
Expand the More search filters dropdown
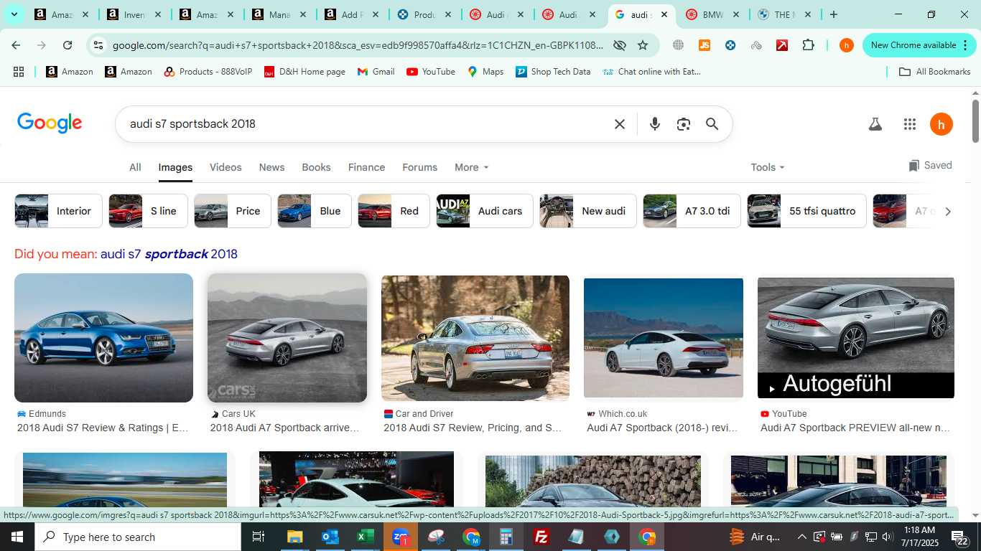coord(472,167)
